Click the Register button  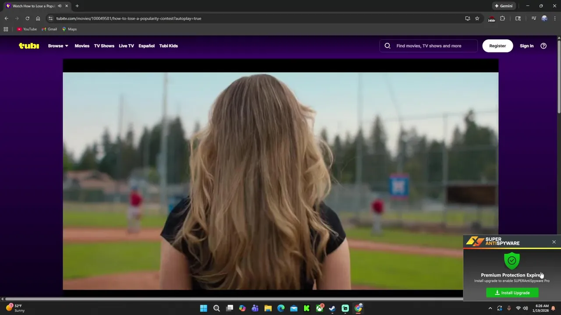pos(497,45)
